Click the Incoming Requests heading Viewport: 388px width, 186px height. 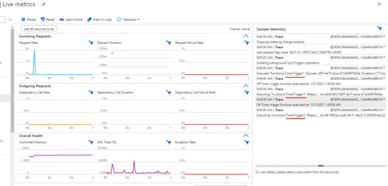point(35,36)
